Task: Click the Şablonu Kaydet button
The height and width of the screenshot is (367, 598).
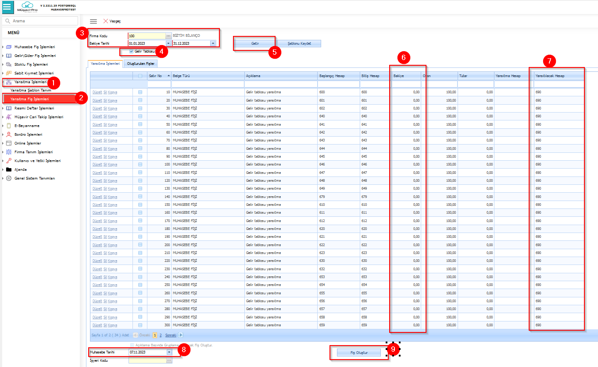Action: tap(299, 44)
